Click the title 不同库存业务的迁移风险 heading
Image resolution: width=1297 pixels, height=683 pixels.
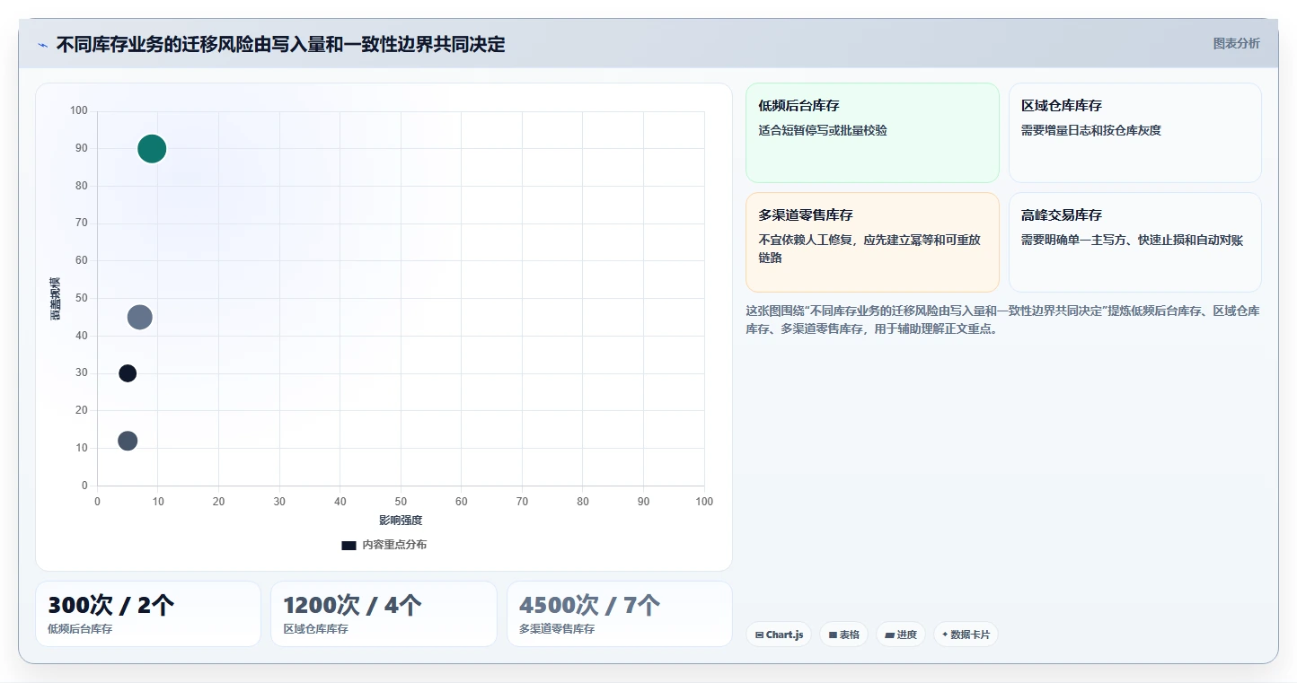[280, 44]
